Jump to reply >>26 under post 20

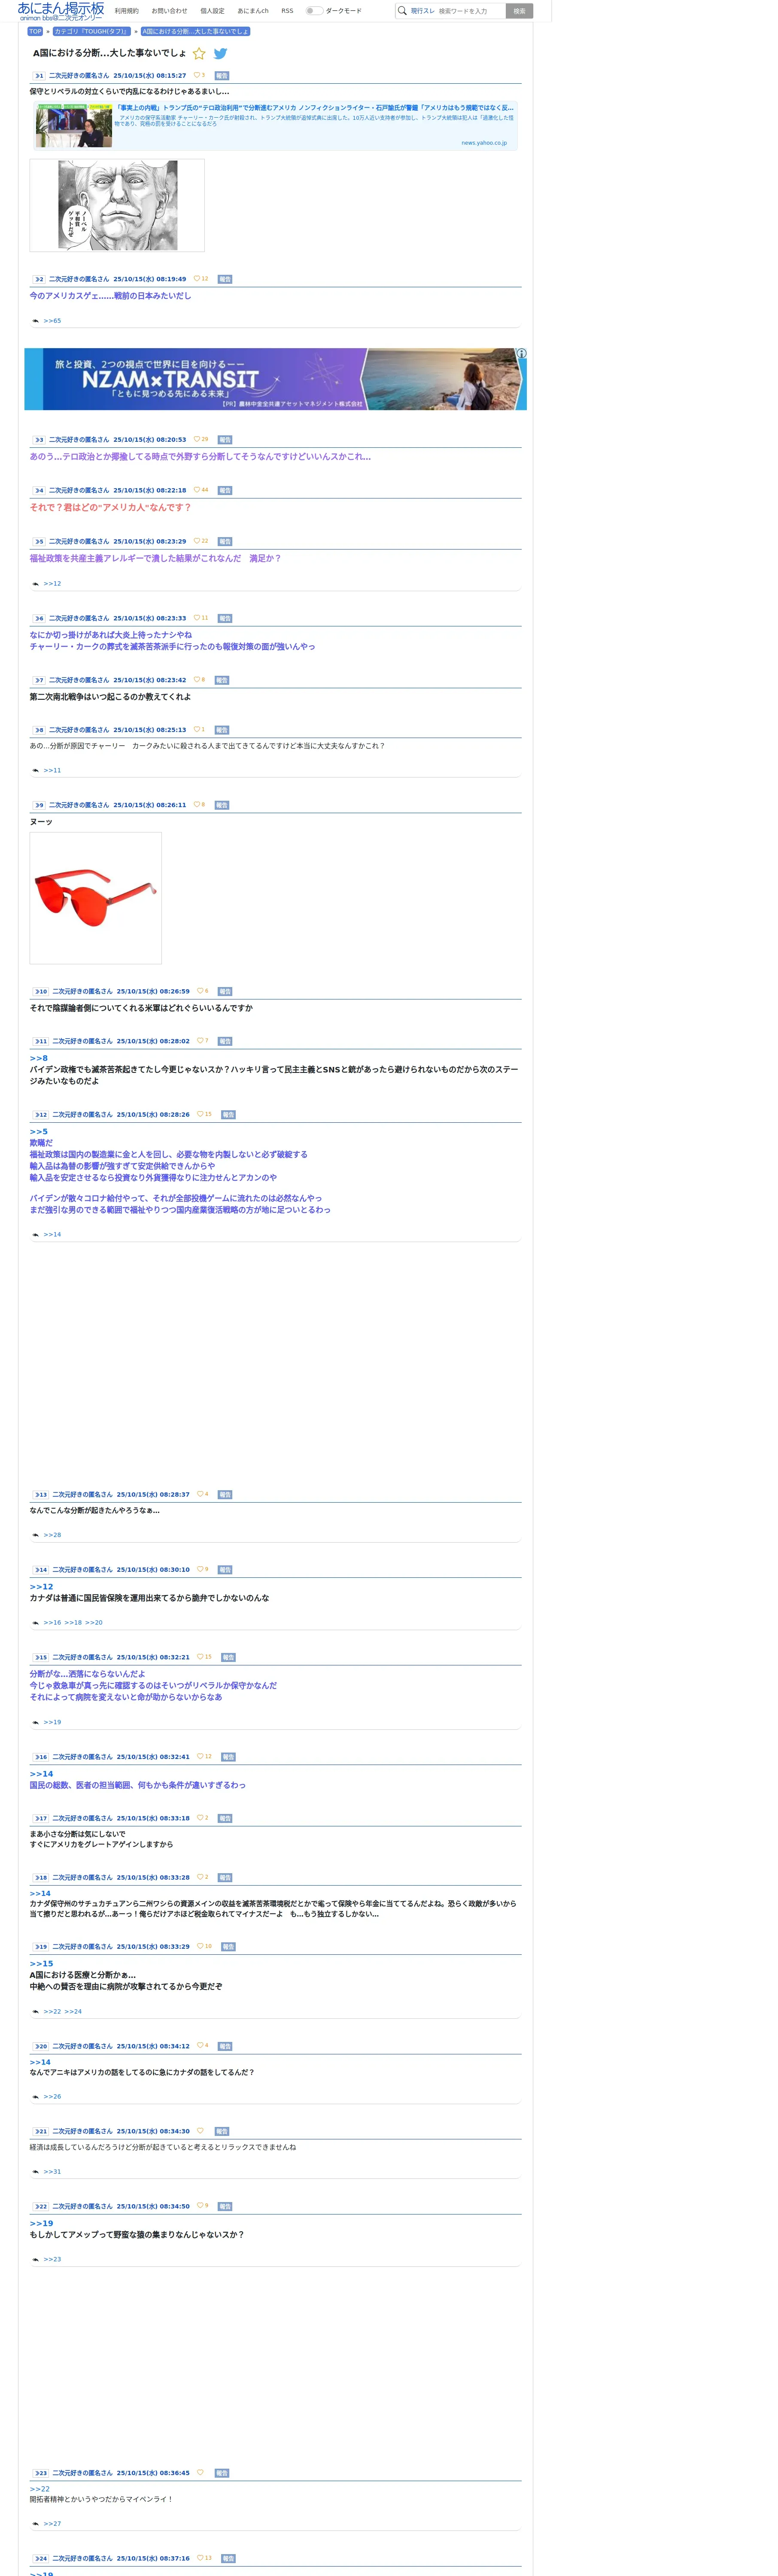click(x=52, y=2096)
